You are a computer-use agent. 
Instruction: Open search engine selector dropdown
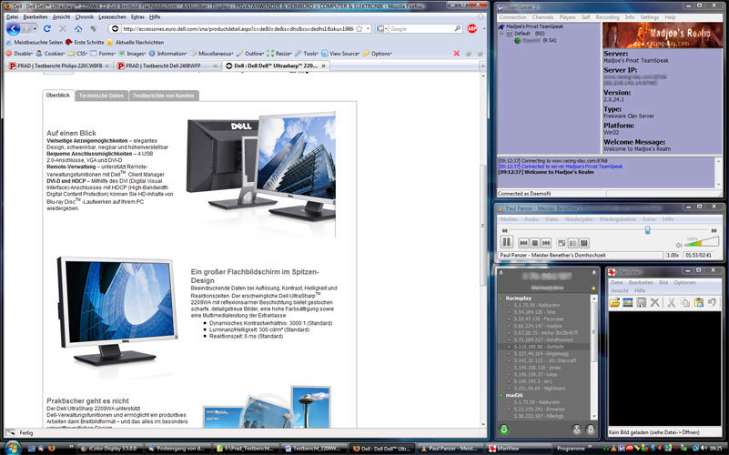pos(381,29)
